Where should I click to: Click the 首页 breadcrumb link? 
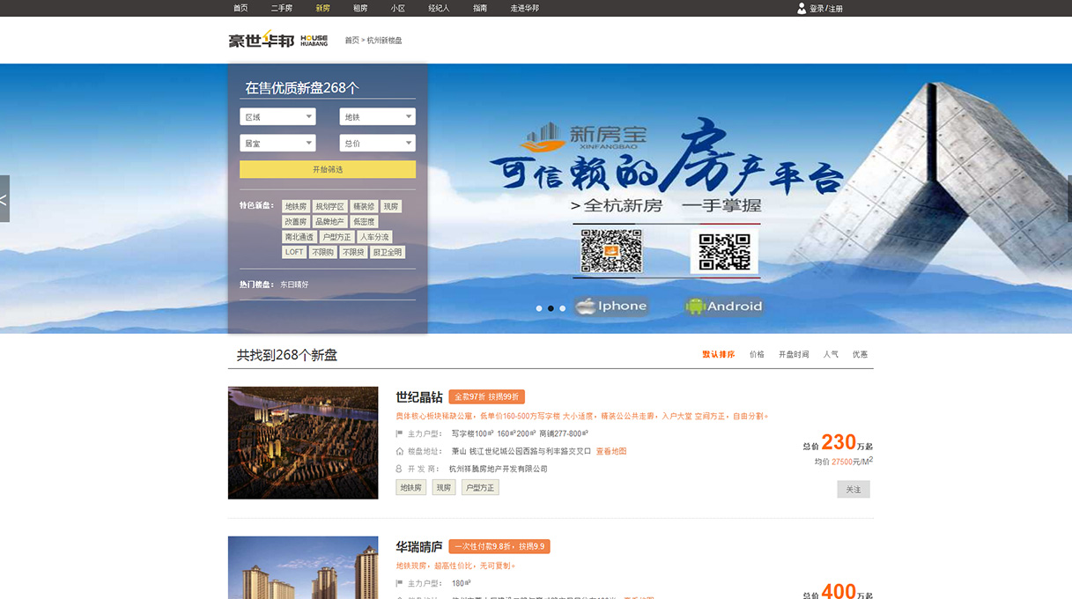[x=351, y=41]
